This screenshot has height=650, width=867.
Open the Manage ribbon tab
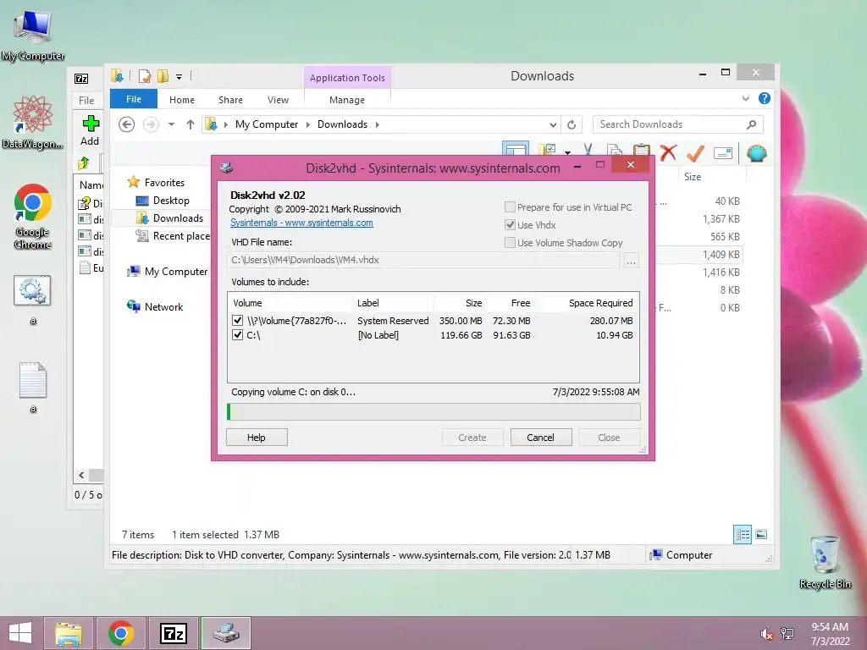(x=346, y=100)
